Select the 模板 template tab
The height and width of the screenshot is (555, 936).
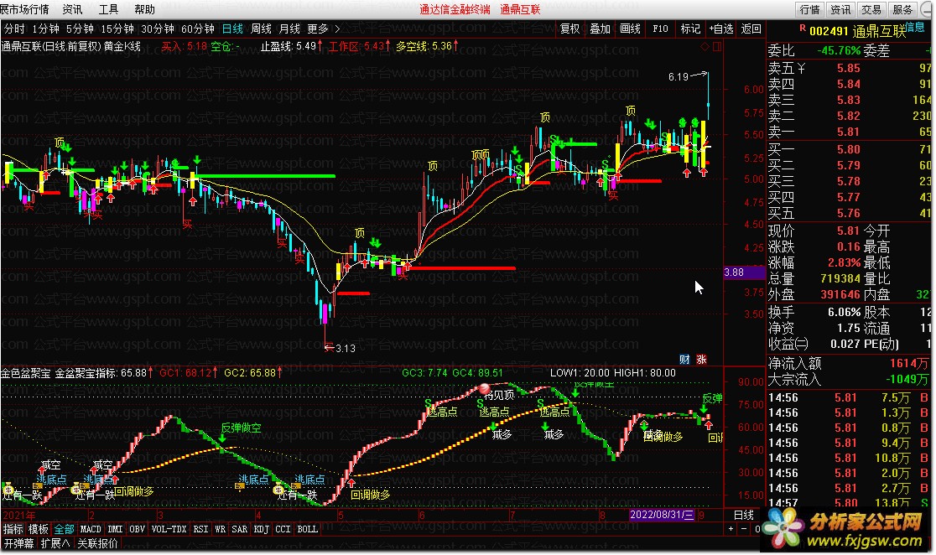[39, 529]
